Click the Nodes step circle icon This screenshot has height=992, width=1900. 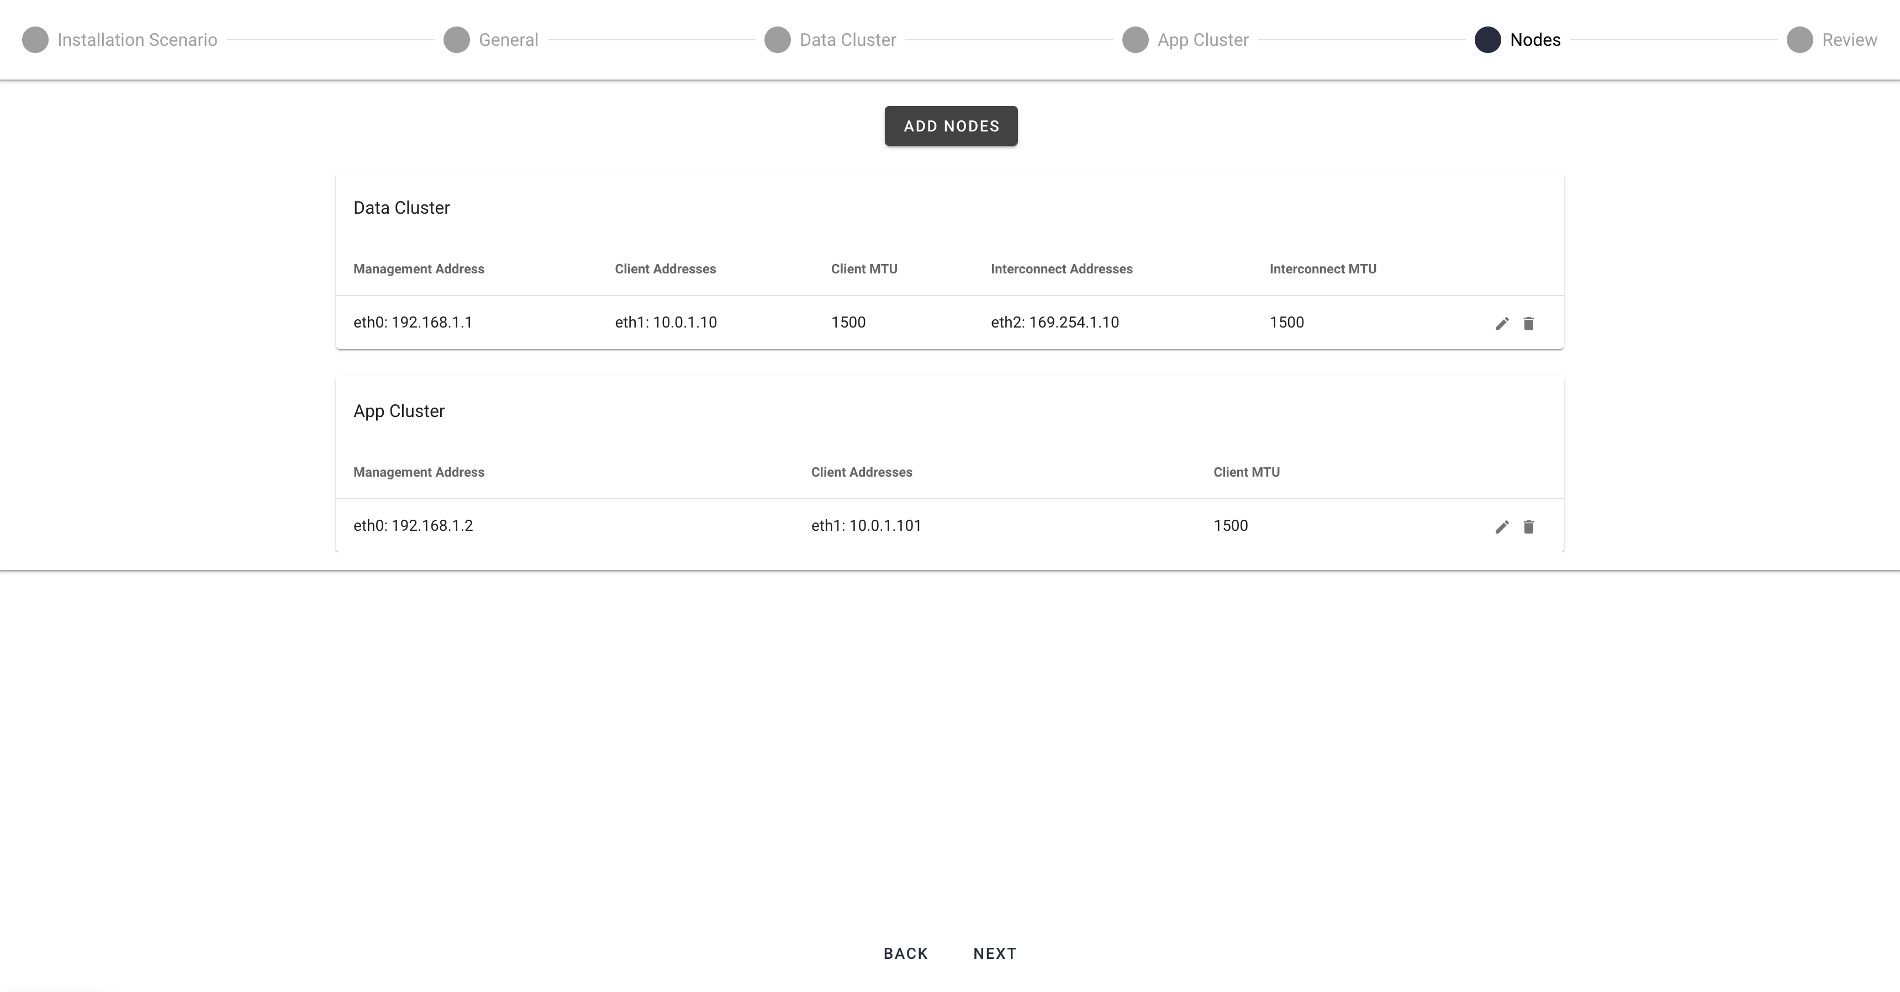1488,40
